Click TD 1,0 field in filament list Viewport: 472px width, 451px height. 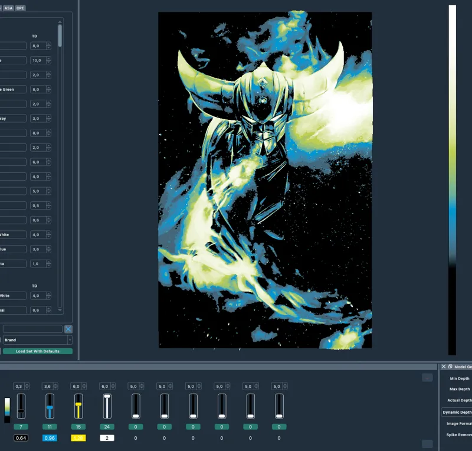coord(40,264)
